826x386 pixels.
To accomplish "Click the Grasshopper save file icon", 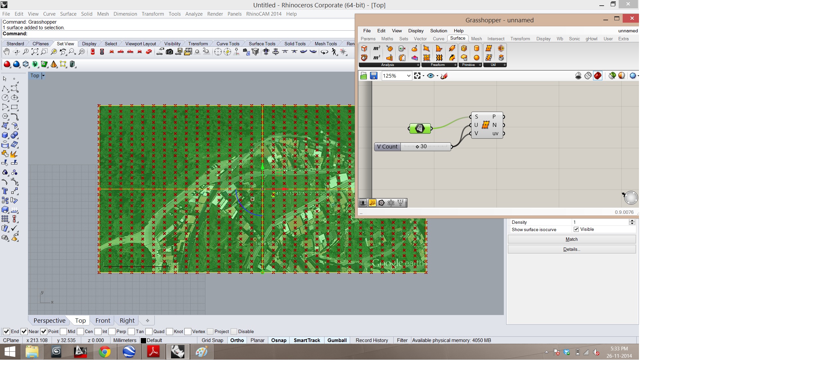I will [374, 76].
